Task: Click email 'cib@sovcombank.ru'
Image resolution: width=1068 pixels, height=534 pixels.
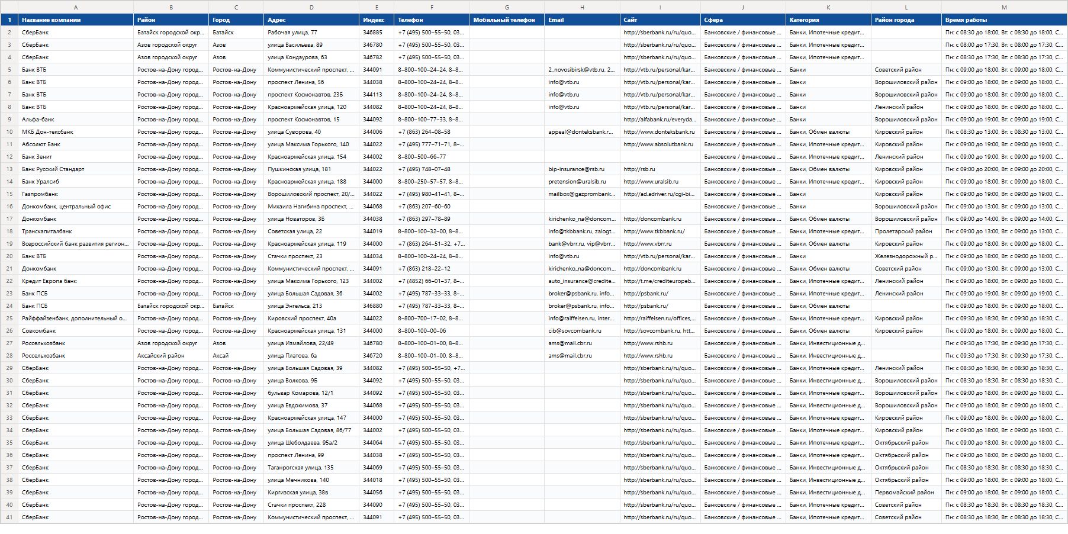Action: click(x=582, y=331)
